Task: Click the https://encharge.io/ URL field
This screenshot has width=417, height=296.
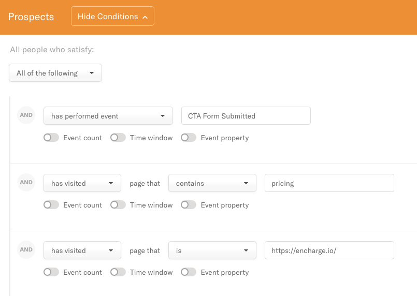Action: (x=329, y=250)
